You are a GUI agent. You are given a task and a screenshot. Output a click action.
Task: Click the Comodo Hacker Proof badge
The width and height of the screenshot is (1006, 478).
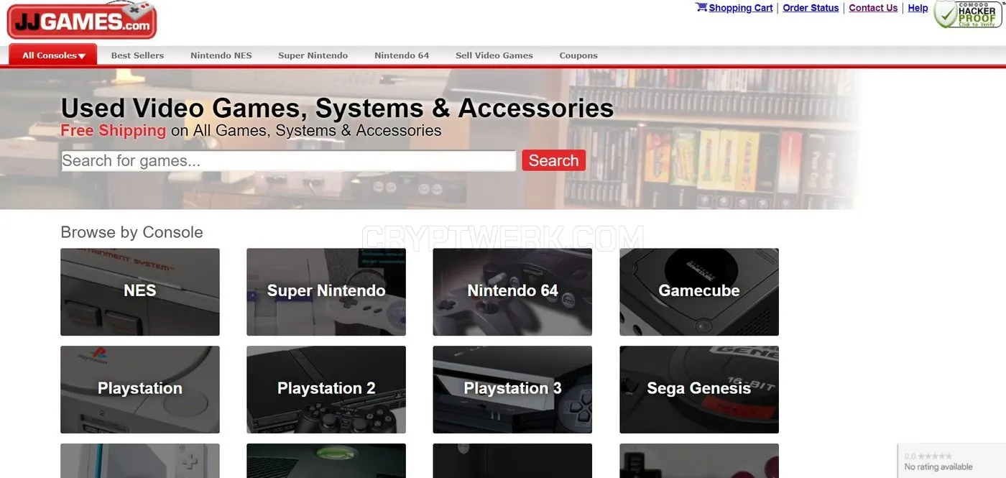click(x=968, y=14)
